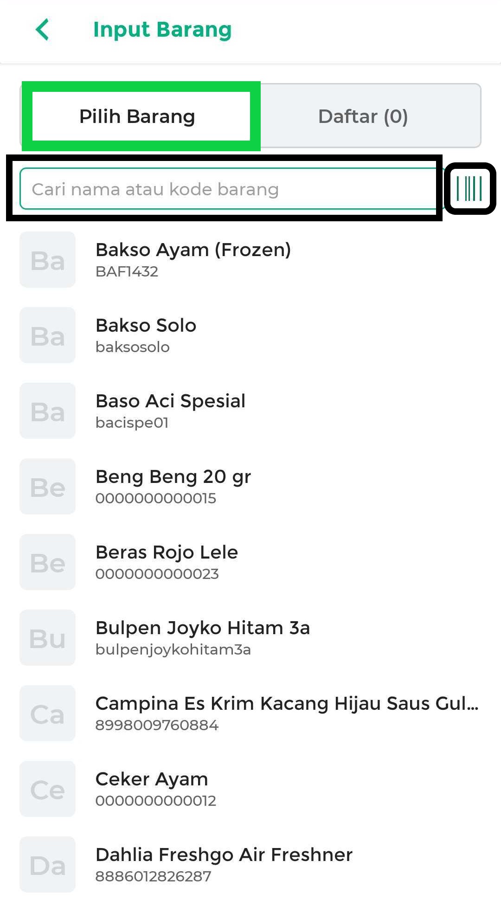Open the Daftar (0) tab
This screenshot has width=501, height=906.
(x=363, y=116)
